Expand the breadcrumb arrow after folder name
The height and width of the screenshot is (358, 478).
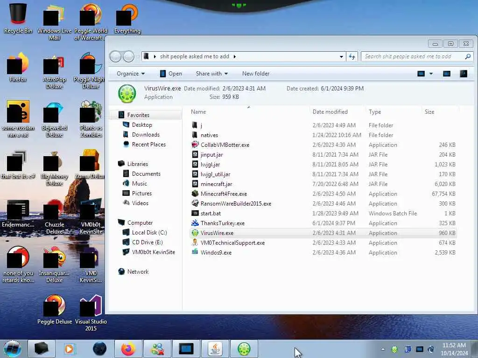(234, 56)
